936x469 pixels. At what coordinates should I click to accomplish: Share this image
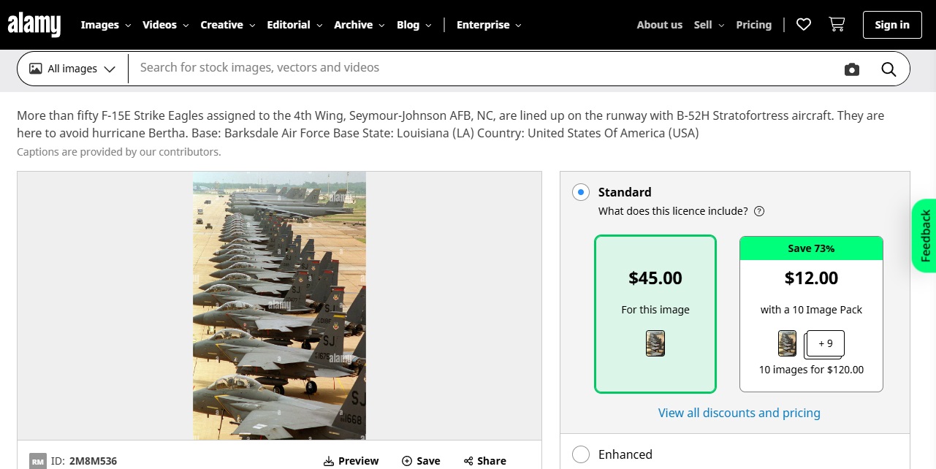pos(484,461)
